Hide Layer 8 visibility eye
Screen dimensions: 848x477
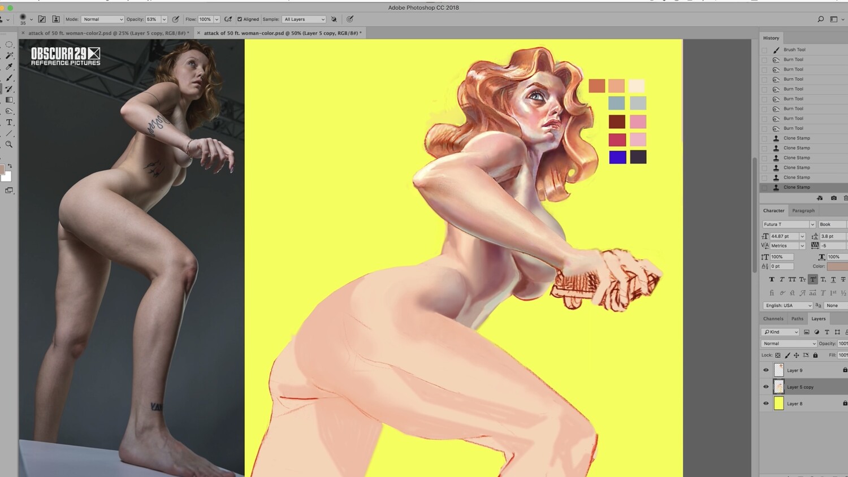(x=766, y=404)
